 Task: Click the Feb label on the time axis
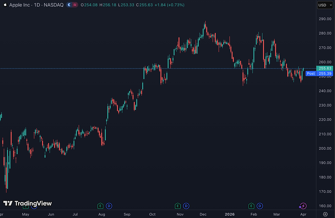pos(254,214)
